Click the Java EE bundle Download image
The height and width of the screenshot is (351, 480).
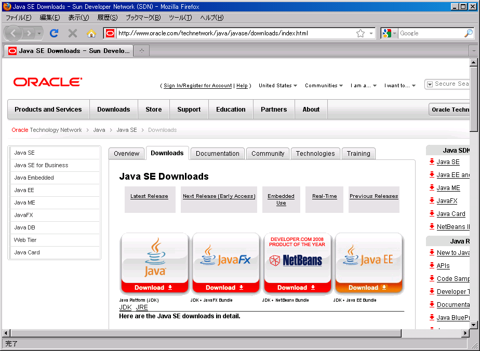(x=368, y=263)
